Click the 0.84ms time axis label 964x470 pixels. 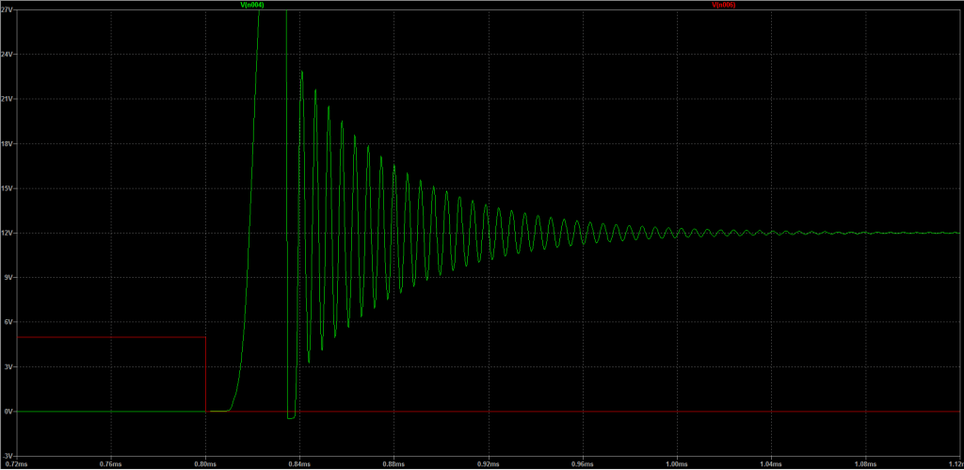[299, 463]
